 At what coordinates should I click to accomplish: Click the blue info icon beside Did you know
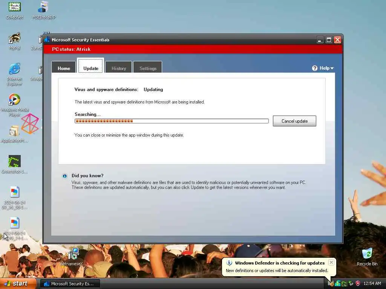coord(65,176)
